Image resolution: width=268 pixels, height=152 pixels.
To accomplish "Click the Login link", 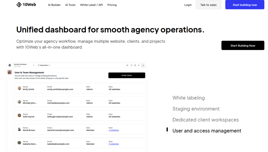I will (188, 5).
